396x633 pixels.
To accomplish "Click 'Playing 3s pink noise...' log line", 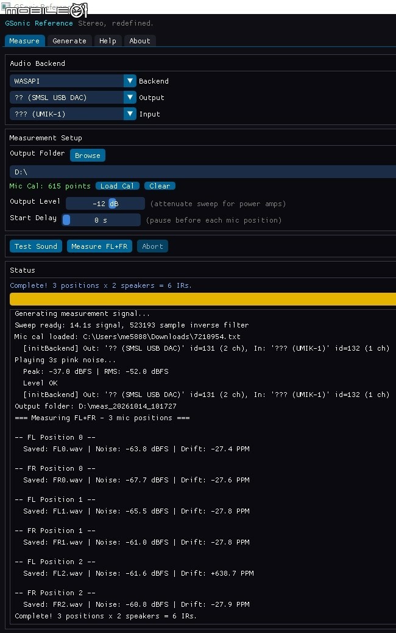I will coord(65,360).
